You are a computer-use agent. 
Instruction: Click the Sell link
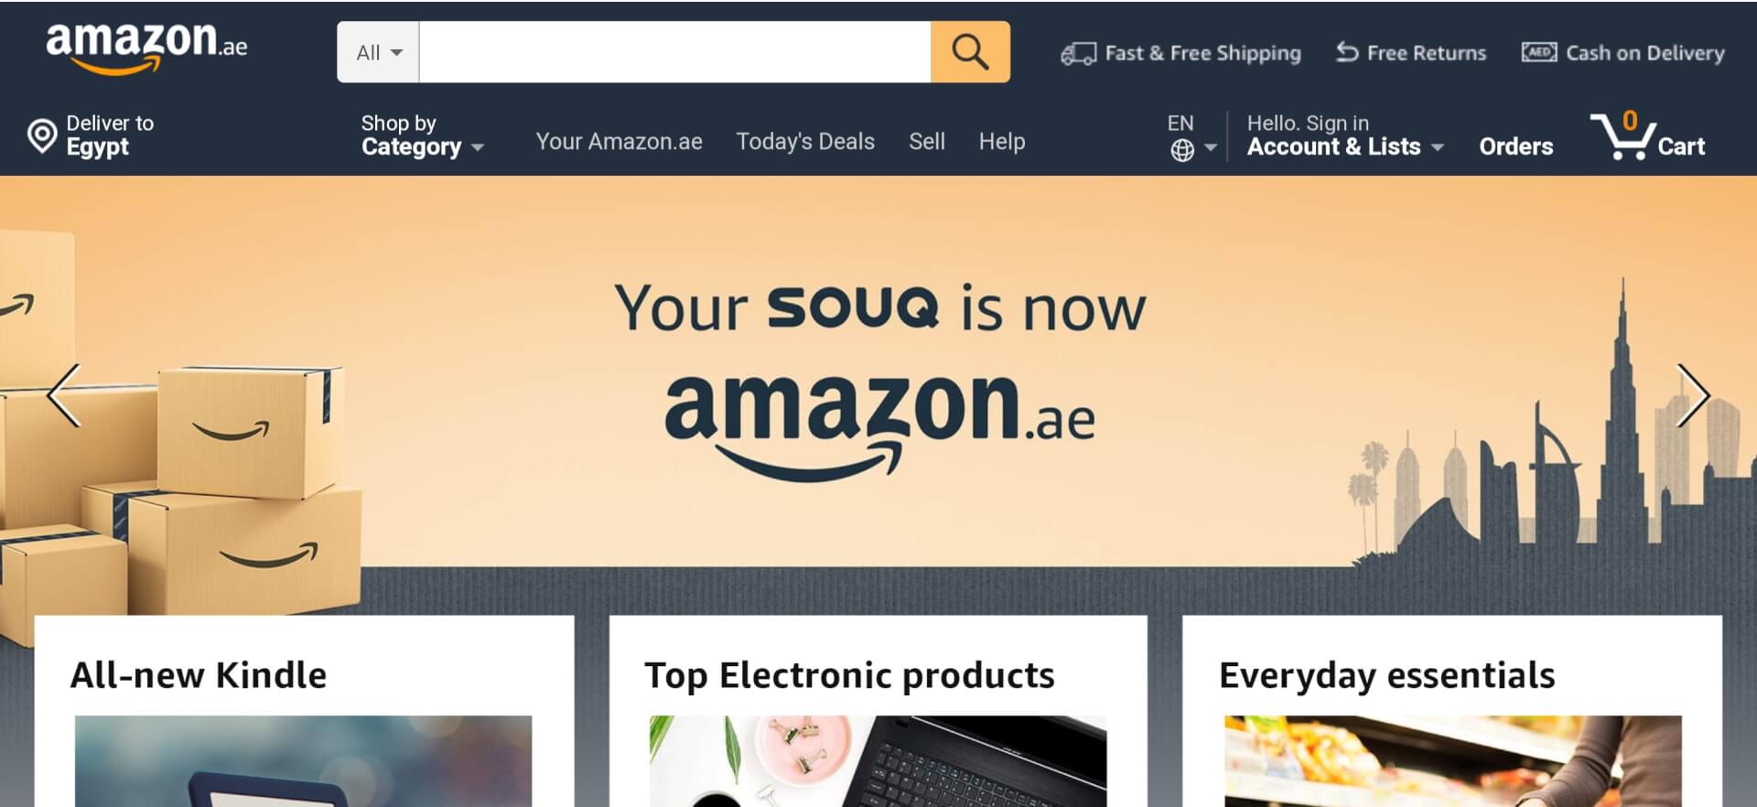tap(926, 141)
